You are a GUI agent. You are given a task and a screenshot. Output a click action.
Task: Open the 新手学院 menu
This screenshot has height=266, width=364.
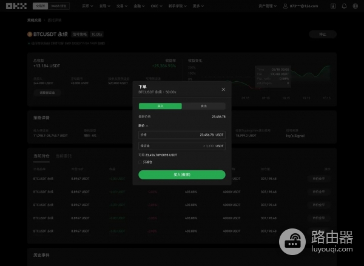(x=178, y=6)
